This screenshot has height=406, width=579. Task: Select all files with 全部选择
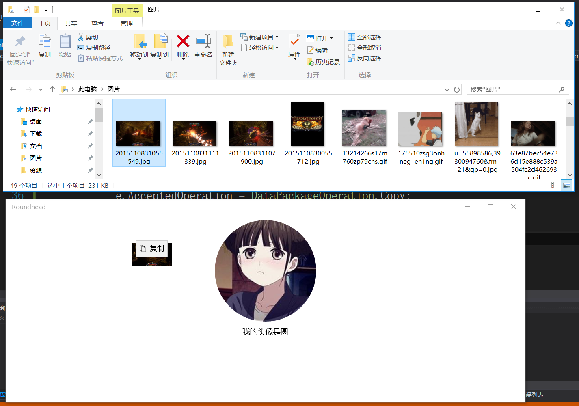pyautogui.click(x=365, y=37)
